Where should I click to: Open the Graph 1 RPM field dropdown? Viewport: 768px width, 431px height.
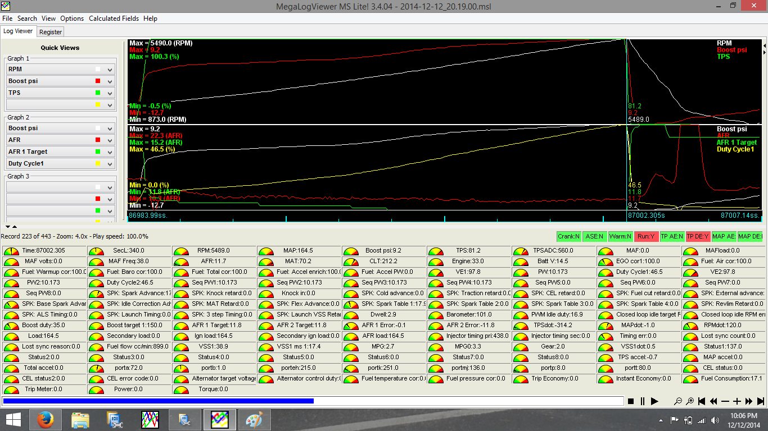pyautogui.click(x=110, y=70)
